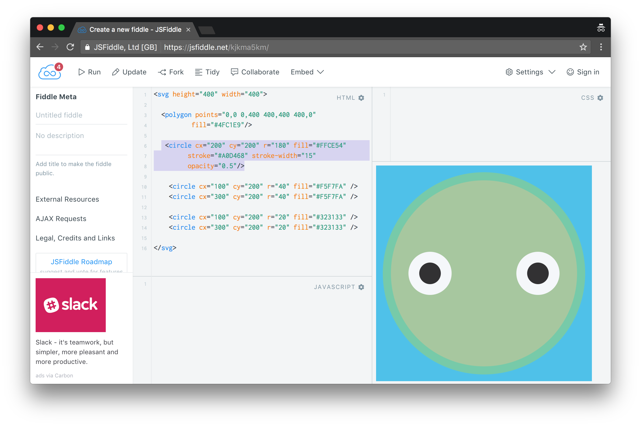
Task: Open the JavaScript panel gear settings
Action: click(x=361, y=287)
